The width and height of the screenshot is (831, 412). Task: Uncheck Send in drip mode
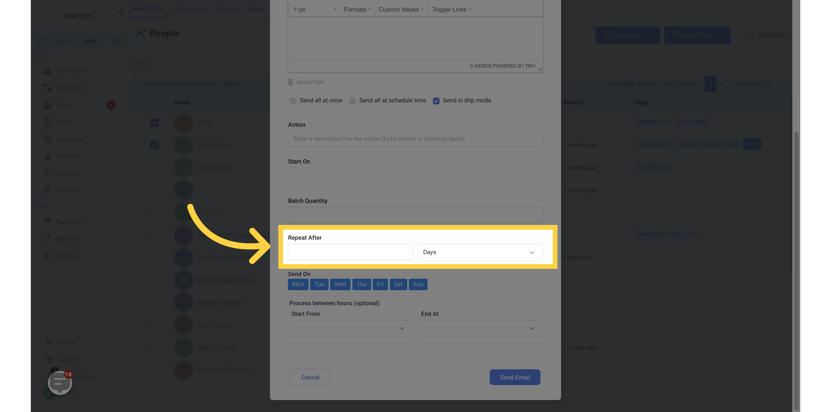436,101
